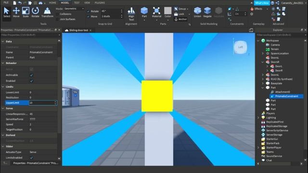Click the Left face view selector cube

[240, 47]
